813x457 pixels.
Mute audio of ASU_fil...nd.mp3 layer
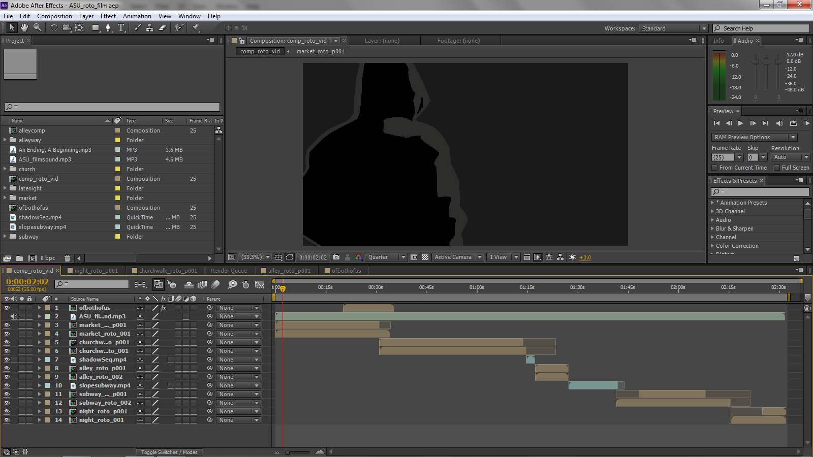[14, 316]
